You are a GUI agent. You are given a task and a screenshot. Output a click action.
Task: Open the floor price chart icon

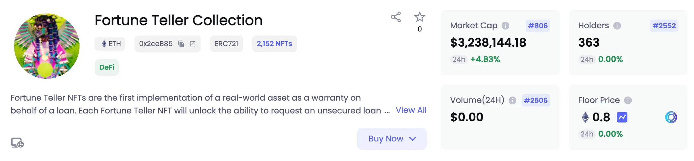pos(622,117)
